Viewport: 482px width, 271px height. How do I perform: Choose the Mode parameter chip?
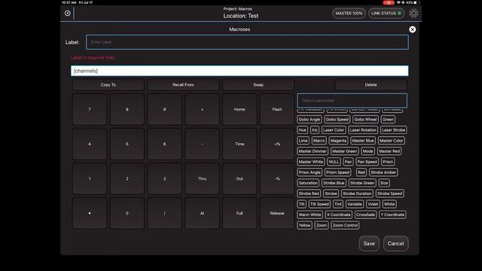368,151
